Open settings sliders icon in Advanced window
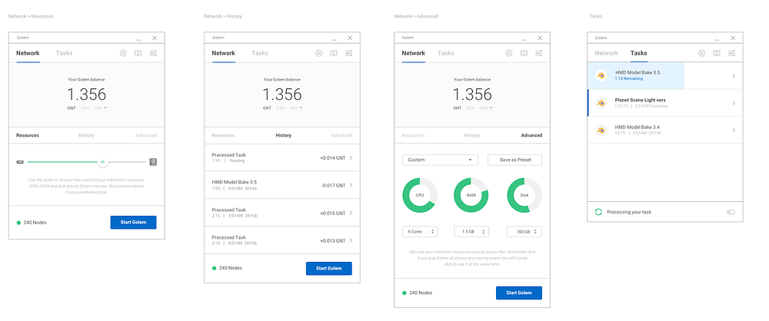 tap(538, 53)
